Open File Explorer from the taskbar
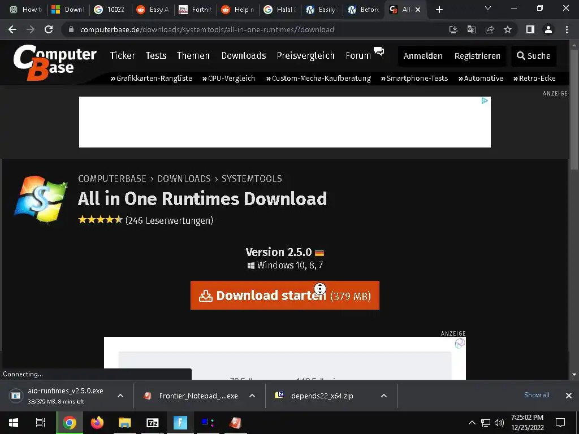 [125, 423]
